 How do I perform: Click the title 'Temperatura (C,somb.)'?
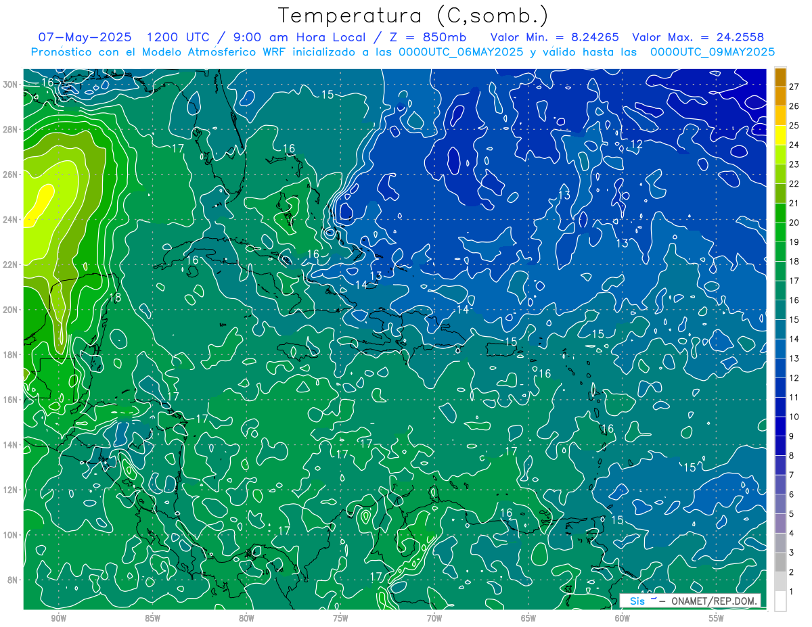click(x=413, y=16)
